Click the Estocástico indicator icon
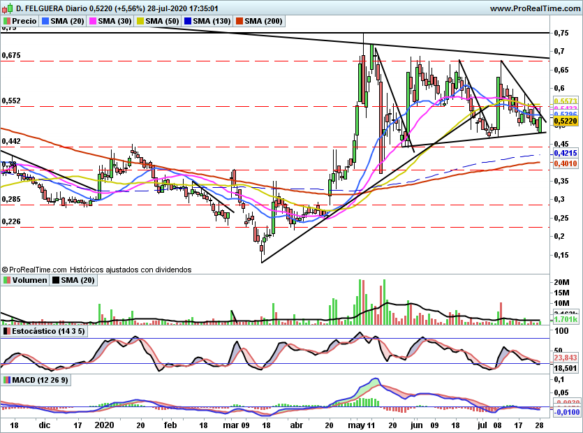The image size is (583, 433). coord(7,331)
